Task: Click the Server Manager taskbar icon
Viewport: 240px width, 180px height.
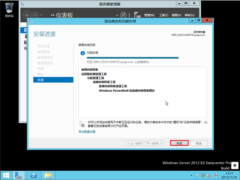Action: coord(19,175)
